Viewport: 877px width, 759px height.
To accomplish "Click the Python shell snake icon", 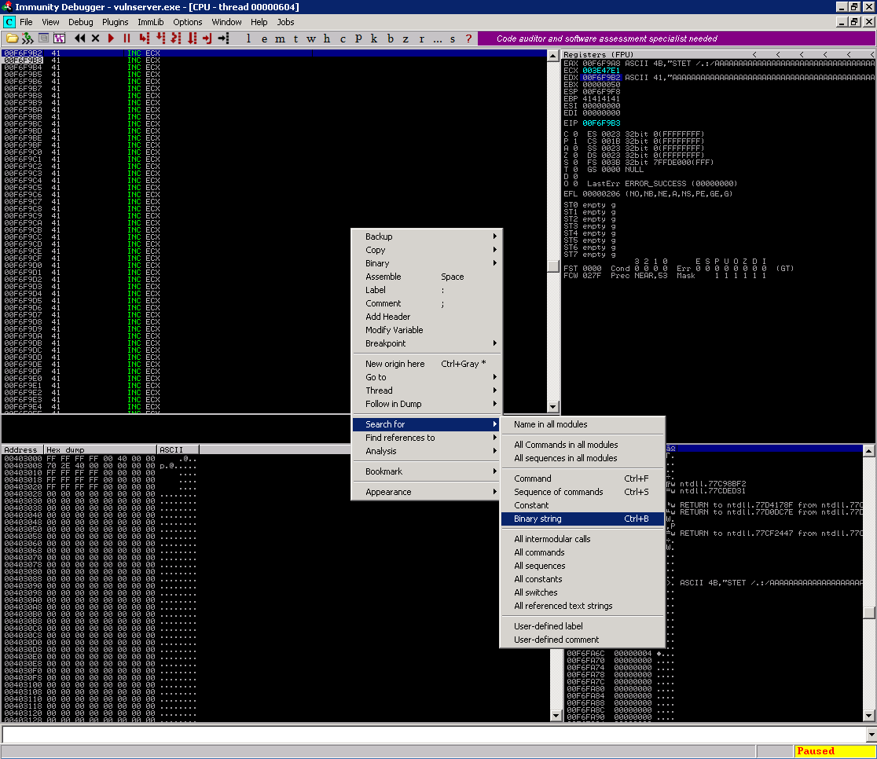I will (28, 38).
